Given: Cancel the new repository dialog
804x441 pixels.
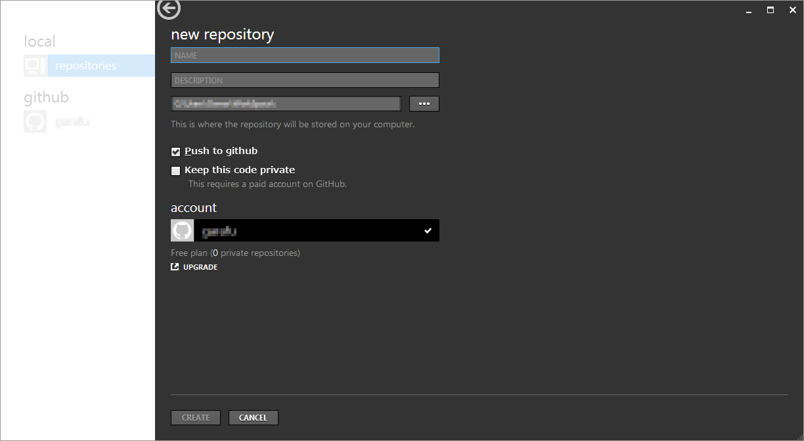Looking at the screenshot, I should coord(253,417).
